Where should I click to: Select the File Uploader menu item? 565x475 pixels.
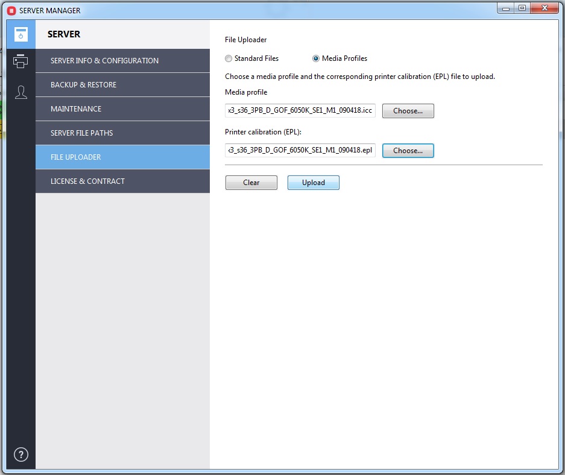[x=122, y=157]
